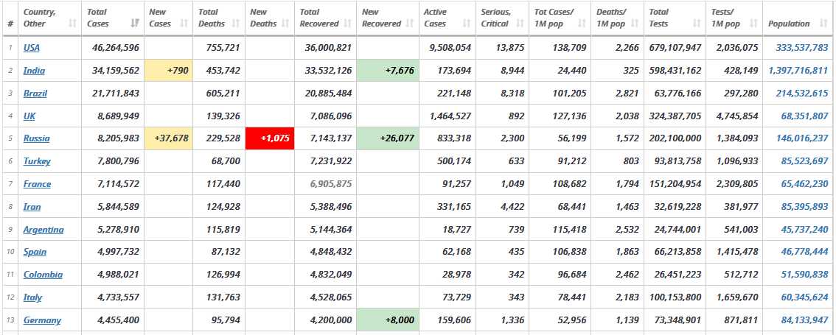Screen dimensions: 836x335
Task: Open the France country link
Action: coord(38,184)
